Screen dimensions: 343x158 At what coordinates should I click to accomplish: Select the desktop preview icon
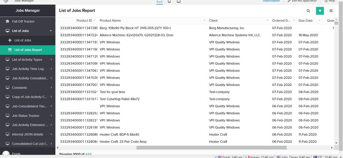tap(159, 2)
